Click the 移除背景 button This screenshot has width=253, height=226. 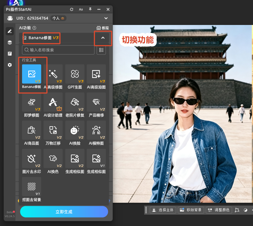191,210
